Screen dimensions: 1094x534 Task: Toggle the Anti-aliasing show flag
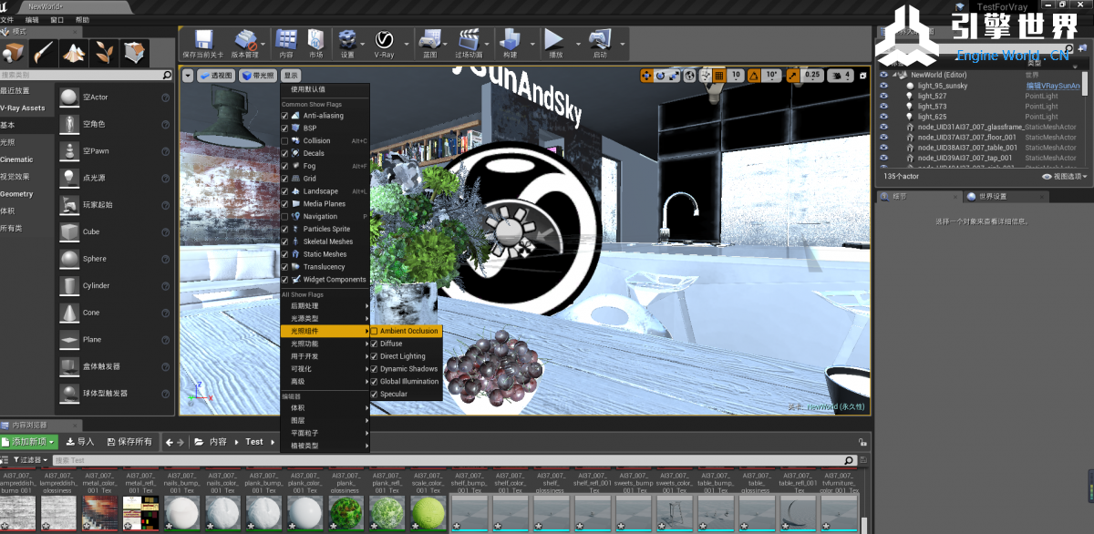pyautogui.click(x=285, y=116)
